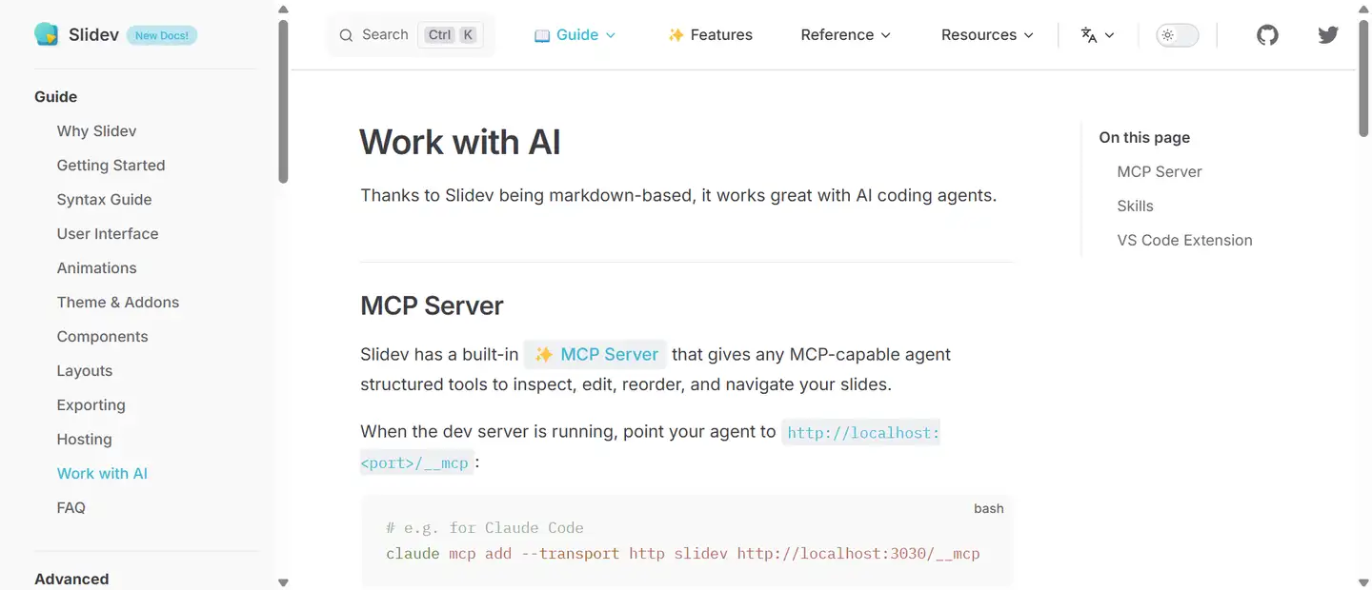Viewport: 1372px width, 590px height.
Task: Click the On this page heading
Action: pos(1144,138)
